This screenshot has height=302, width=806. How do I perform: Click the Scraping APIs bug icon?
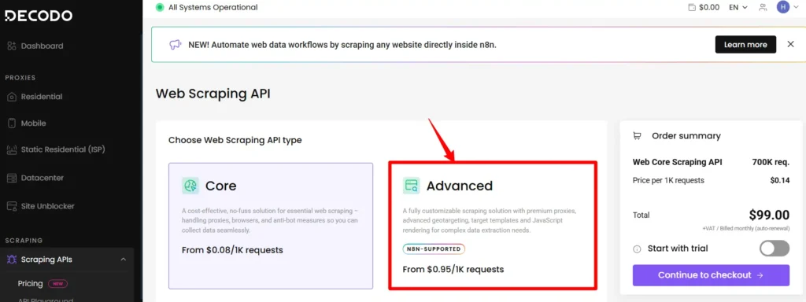click(x=12, y=260)
